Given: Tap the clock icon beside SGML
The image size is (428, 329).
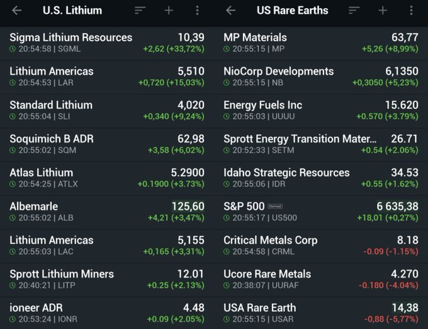Looking at the screenshot, I should 13,49.
